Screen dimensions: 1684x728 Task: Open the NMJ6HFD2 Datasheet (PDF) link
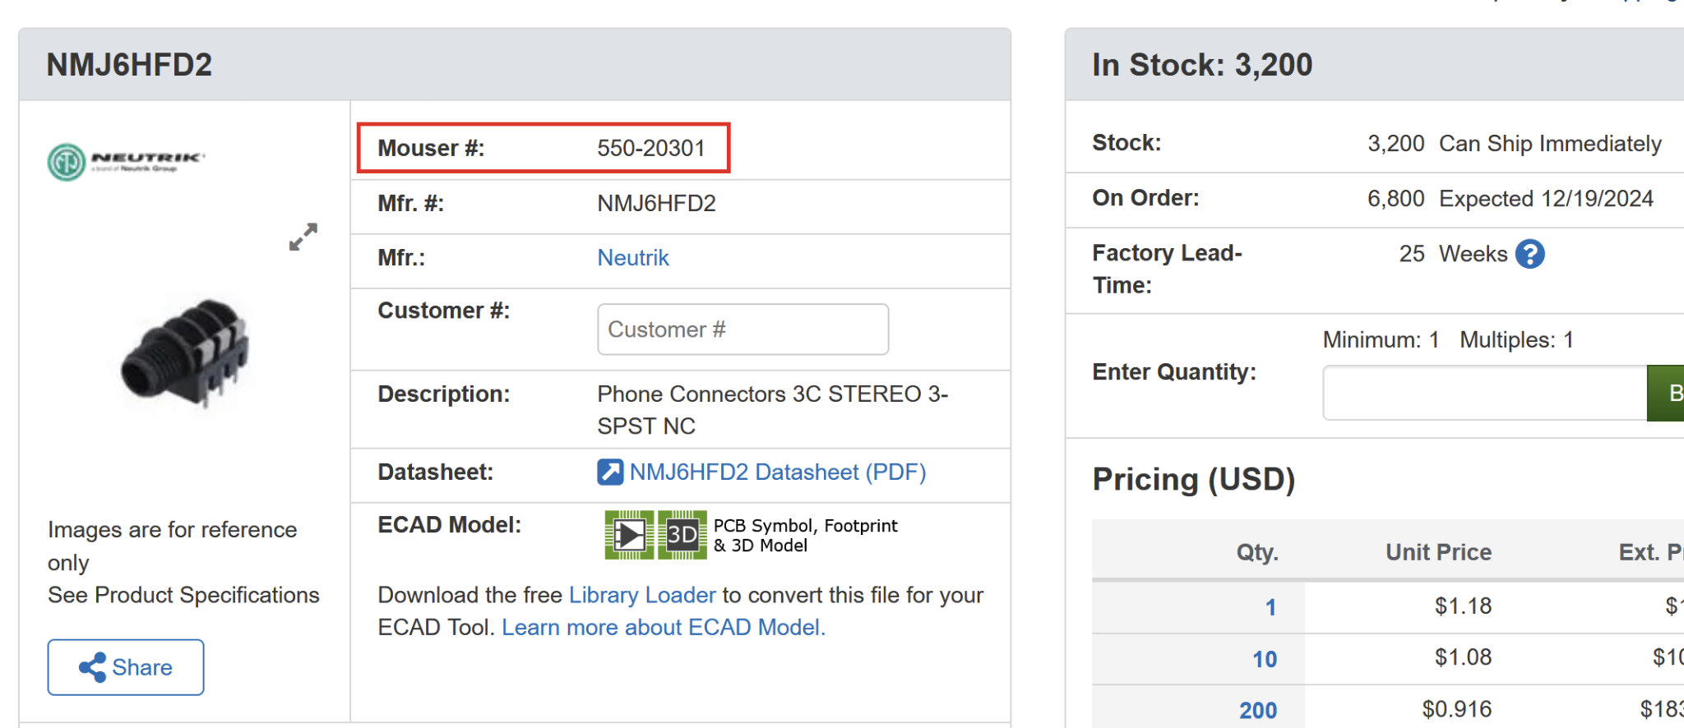pos(778,472)
